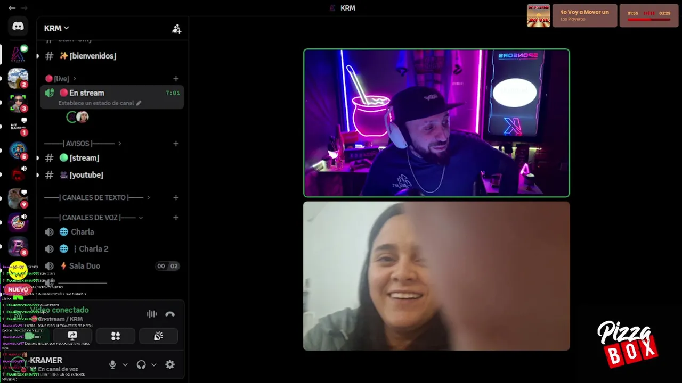Select the En stream voice channel
The height and width of the screenshot is (383, 682).
112,97
